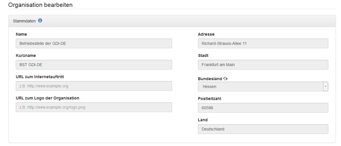Click the info icon beside Stammdaten
Screen dimensions: 341x146
(x=40, y=21)
